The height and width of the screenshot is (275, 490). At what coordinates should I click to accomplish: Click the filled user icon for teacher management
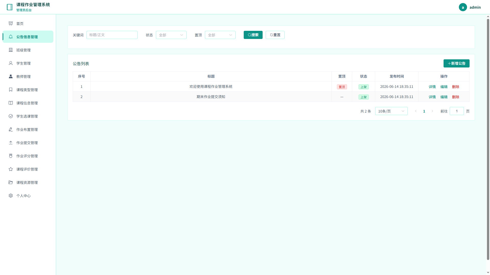pos(11,76)
